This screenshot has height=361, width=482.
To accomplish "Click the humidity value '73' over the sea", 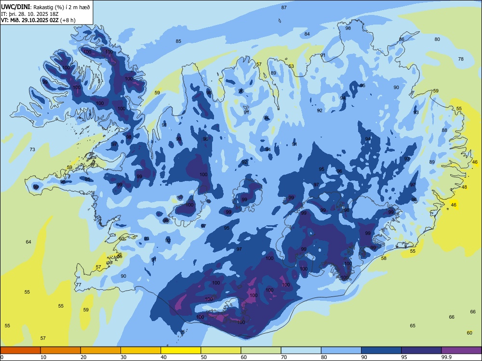I will click(32, 150).
